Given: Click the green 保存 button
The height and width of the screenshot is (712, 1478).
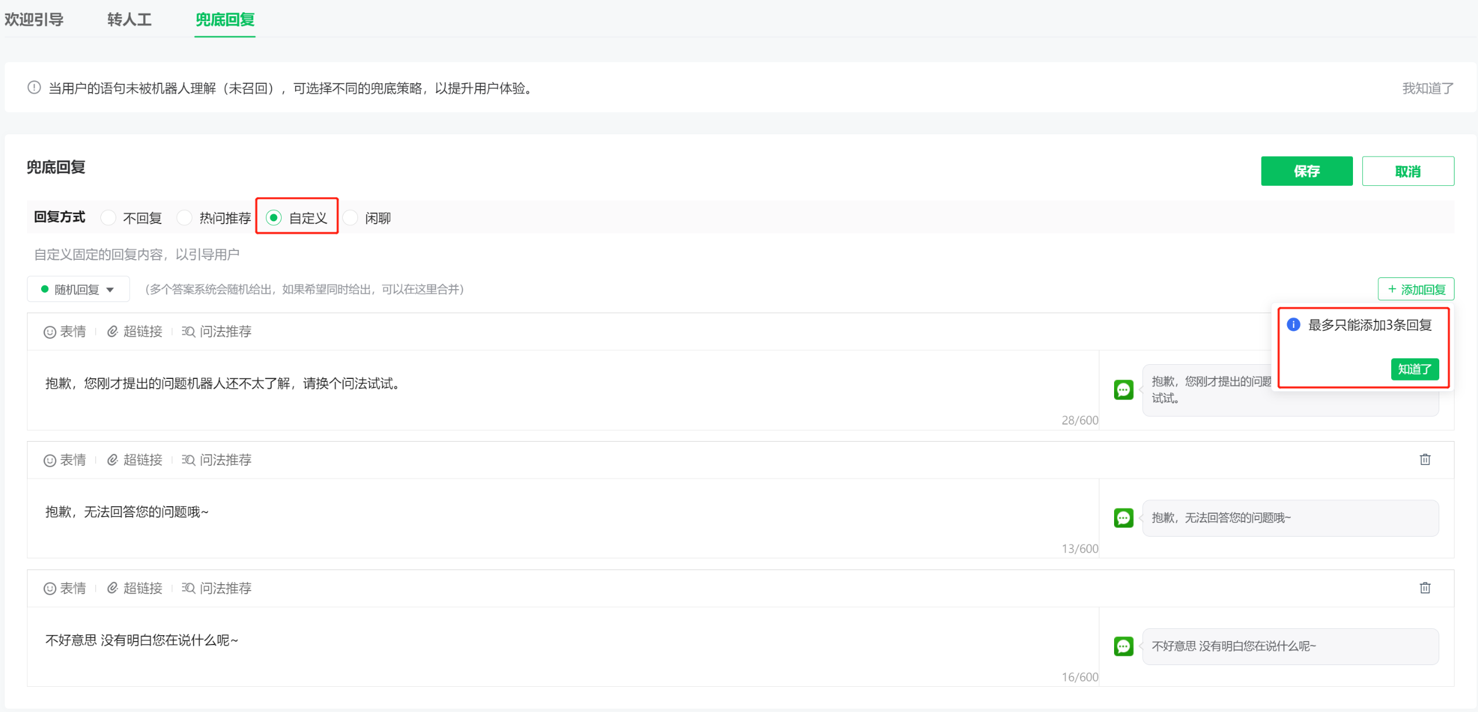Looking at the screenshot, I should click(1306, 171).
